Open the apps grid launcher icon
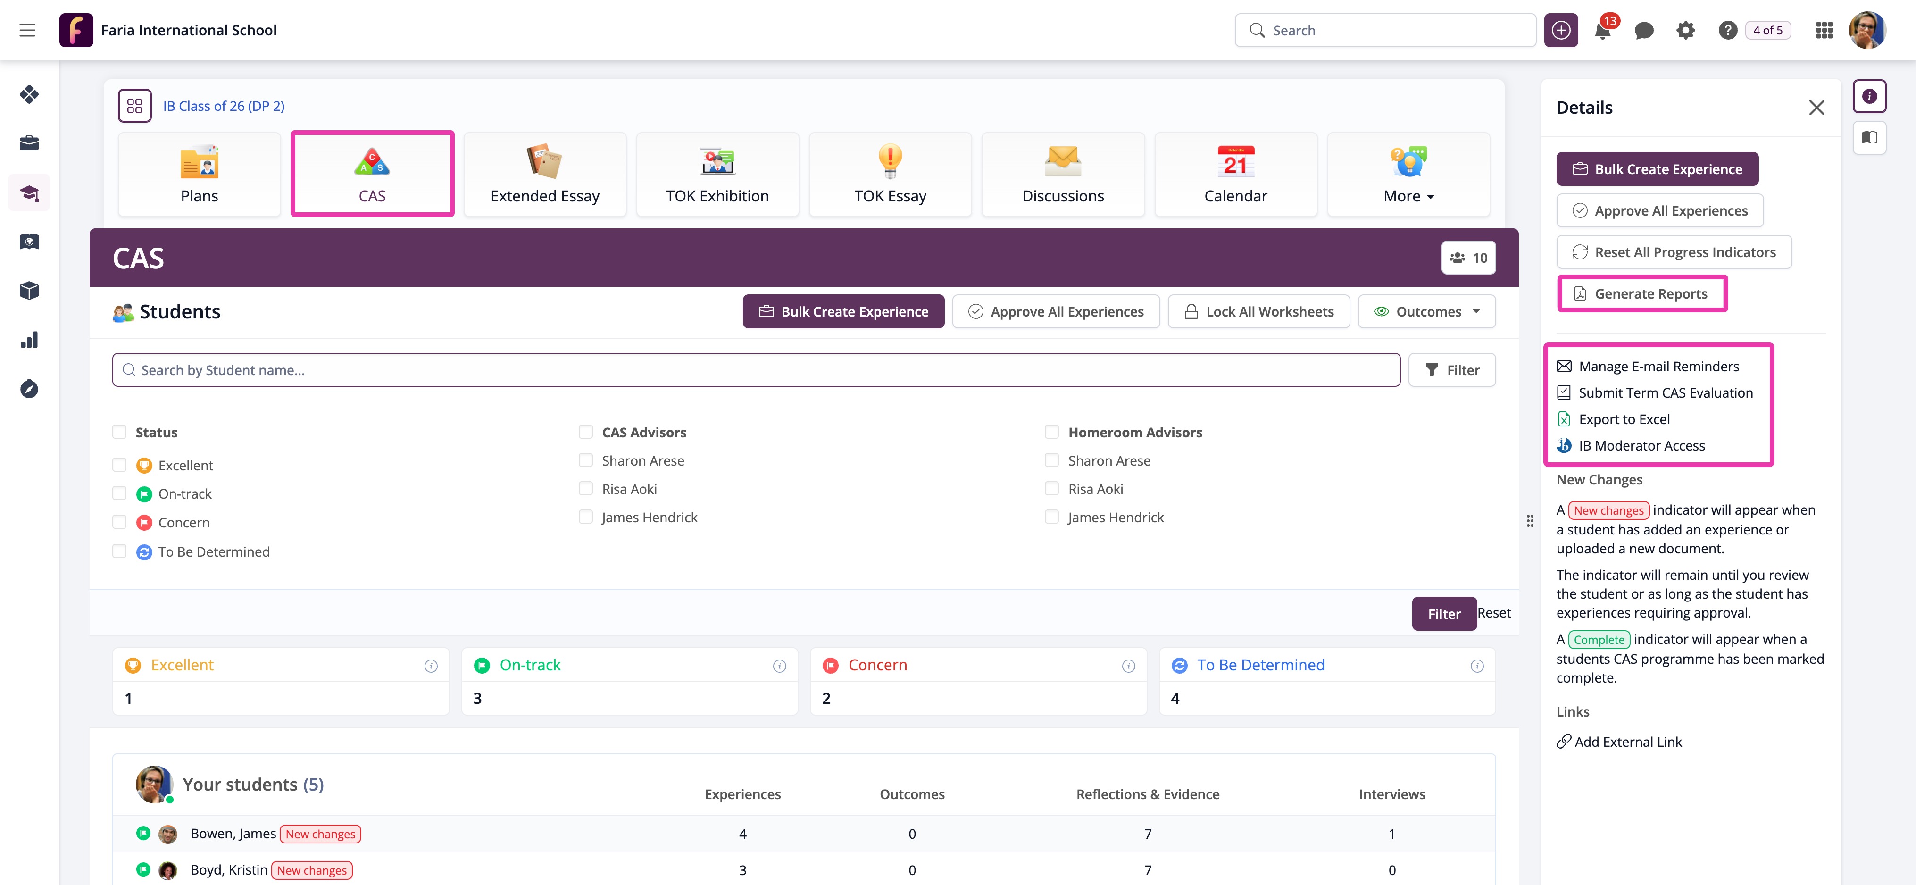The image size is (1916, 885). [1824, 31]
